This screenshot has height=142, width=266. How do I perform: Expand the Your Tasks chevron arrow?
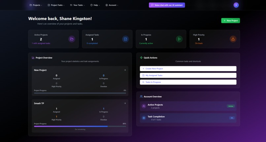[84, 5]
